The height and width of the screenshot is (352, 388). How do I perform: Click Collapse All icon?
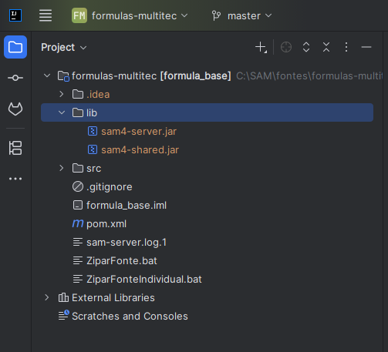point(326,47)
